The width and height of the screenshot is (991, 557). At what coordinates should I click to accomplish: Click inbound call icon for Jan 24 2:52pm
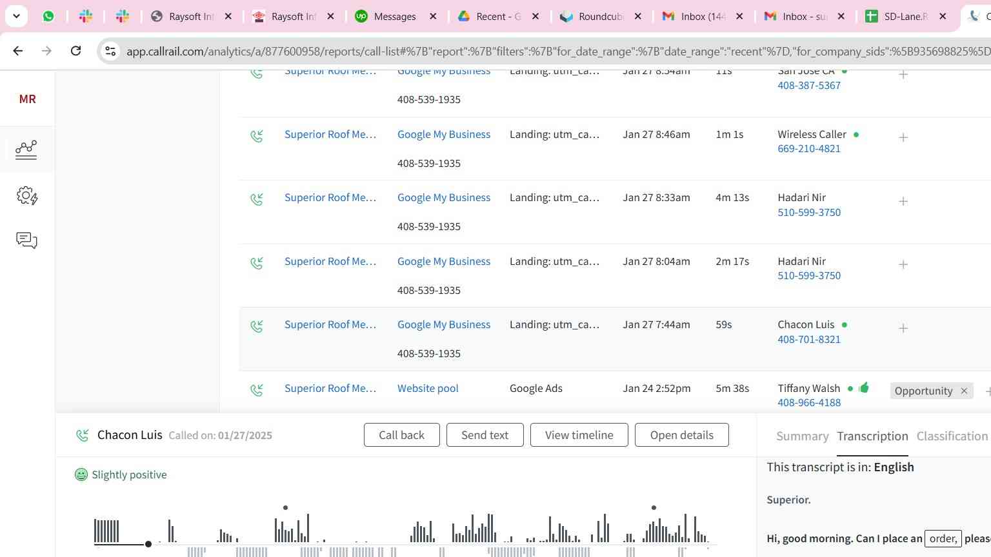coord(257,390)
